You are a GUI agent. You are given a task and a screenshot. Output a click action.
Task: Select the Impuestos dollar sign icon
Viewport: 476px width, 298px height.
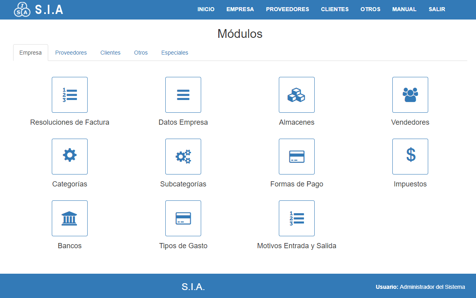tap(410, 157)
